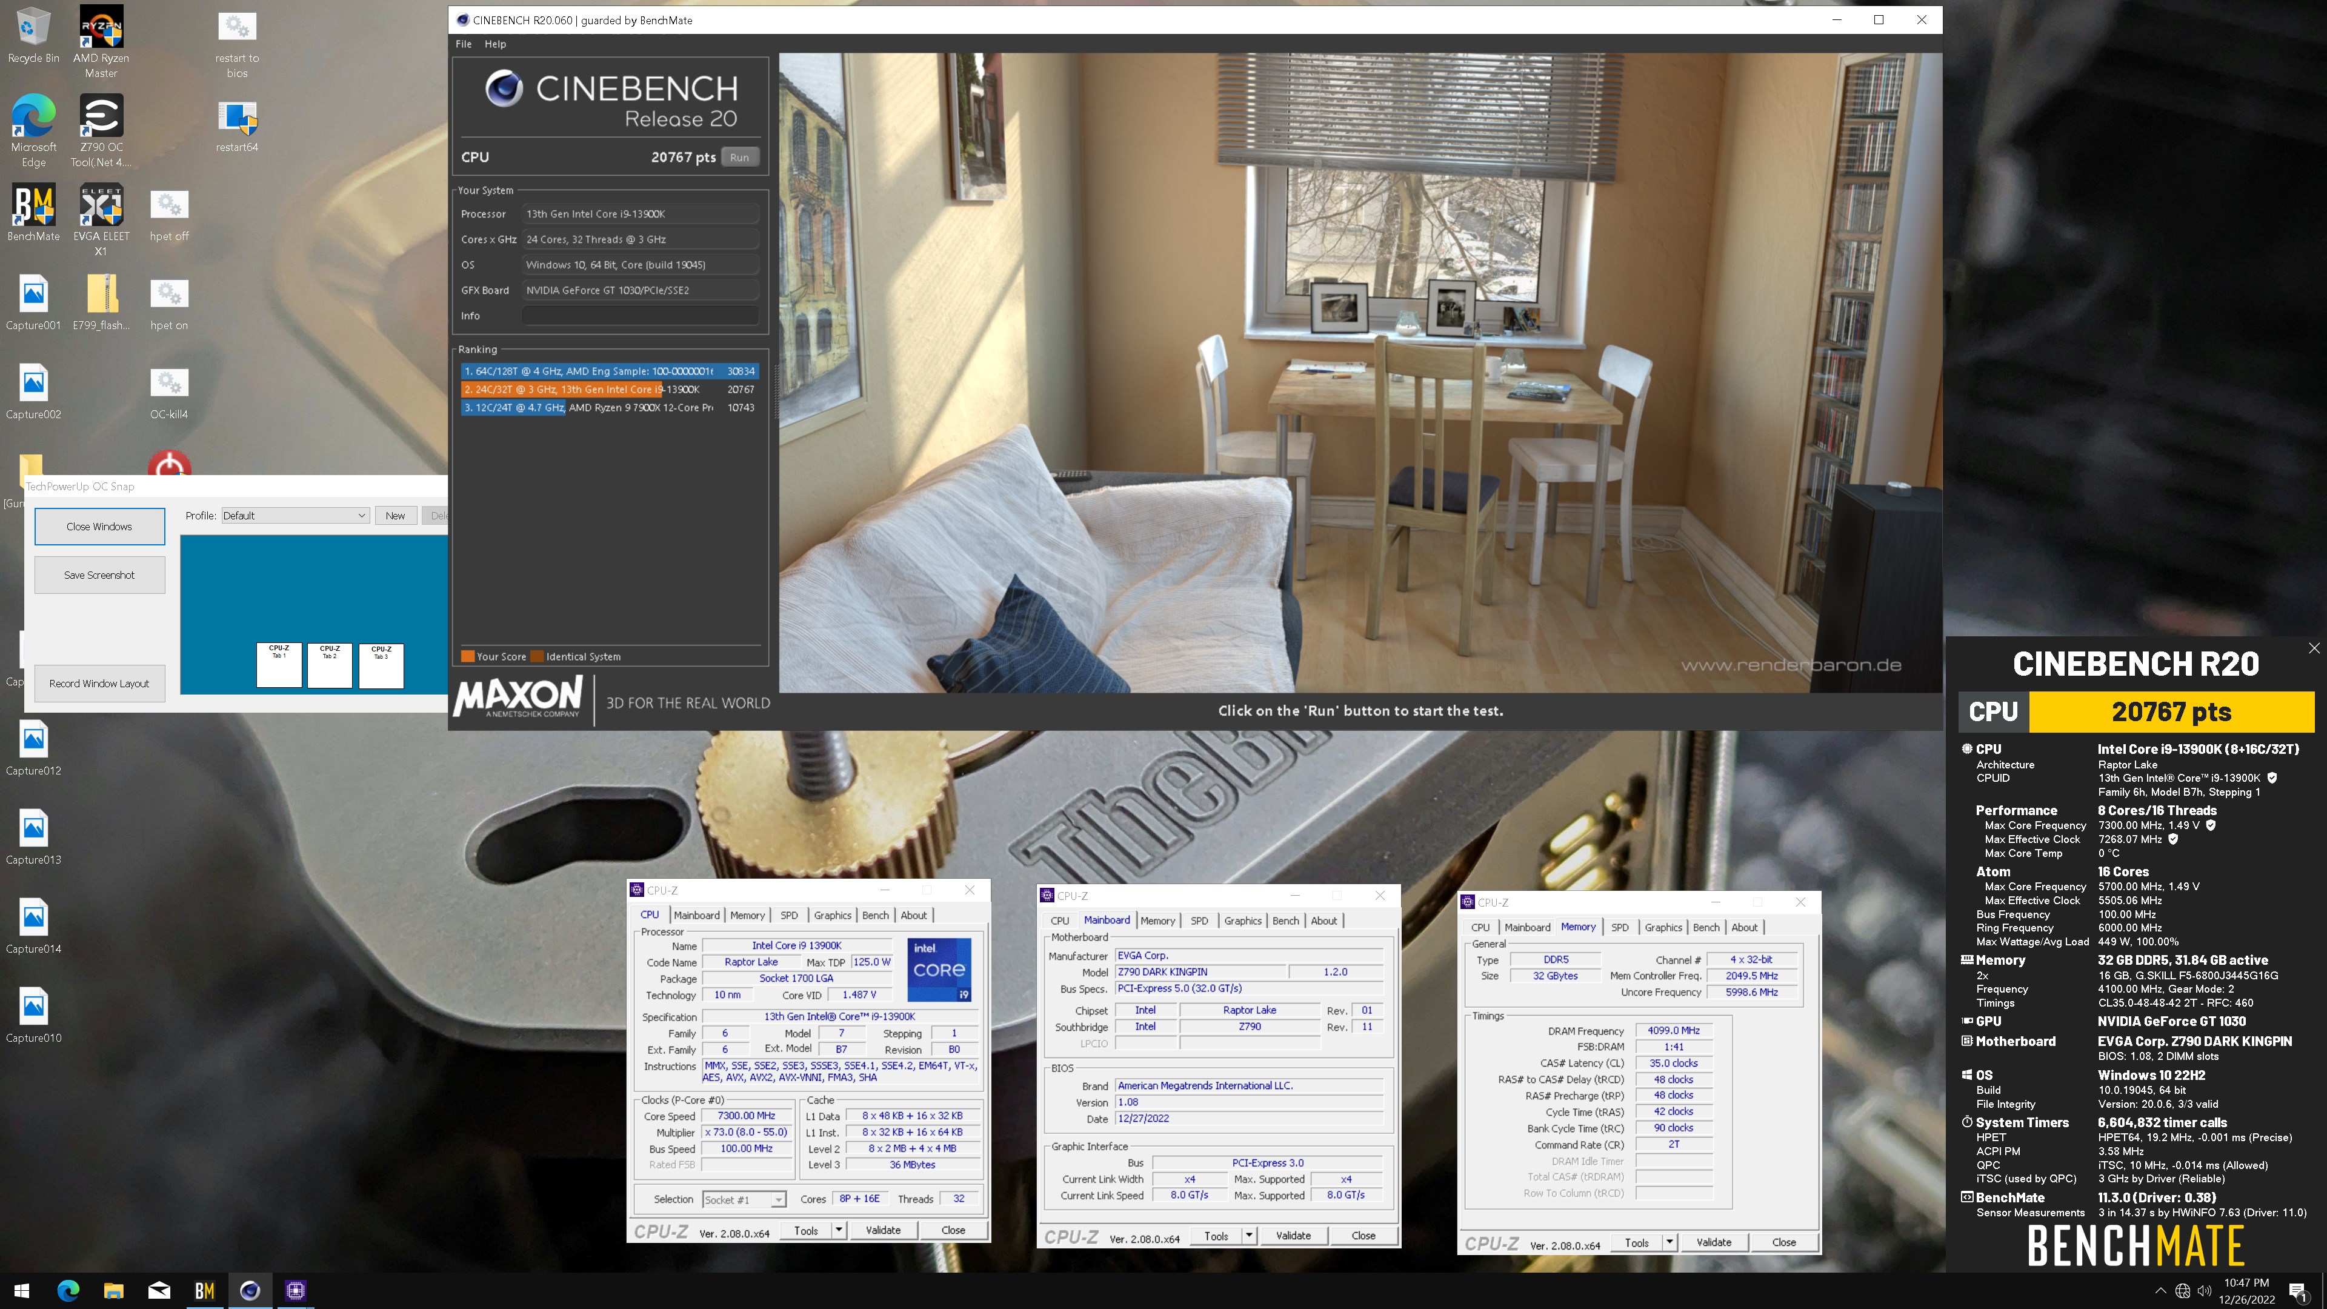Click the New profile button

tap(396, 515)
